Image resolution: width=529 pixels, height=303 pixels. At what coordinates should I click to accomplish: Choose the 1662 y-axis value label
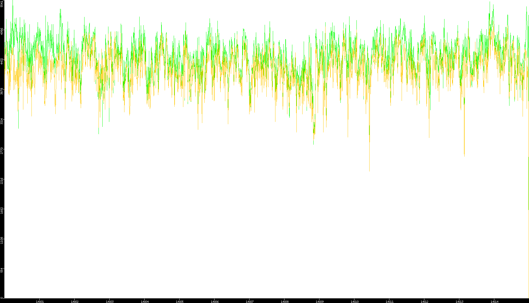click(x=2, y=211)
